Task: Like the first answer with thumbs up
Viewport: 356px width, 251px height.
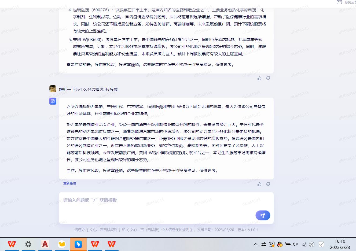Action: [x=259, y=78]
